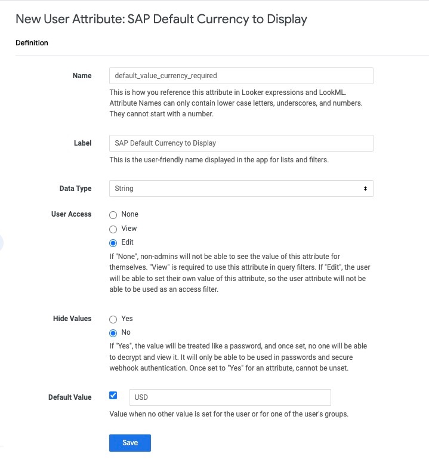The width and height of the screenshot is (429, 472).
Task: Click the 'Data Type' label text
Action: click(75, 189)
